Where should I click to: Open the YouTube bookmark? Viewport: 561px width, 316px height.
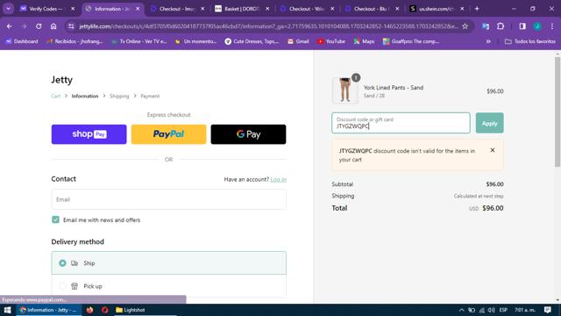(x=331, y=41)
